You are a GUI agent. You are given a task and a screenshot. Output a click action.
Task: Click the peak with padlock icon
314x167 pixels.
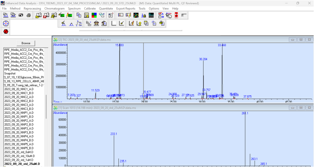[x=144, y=15]
